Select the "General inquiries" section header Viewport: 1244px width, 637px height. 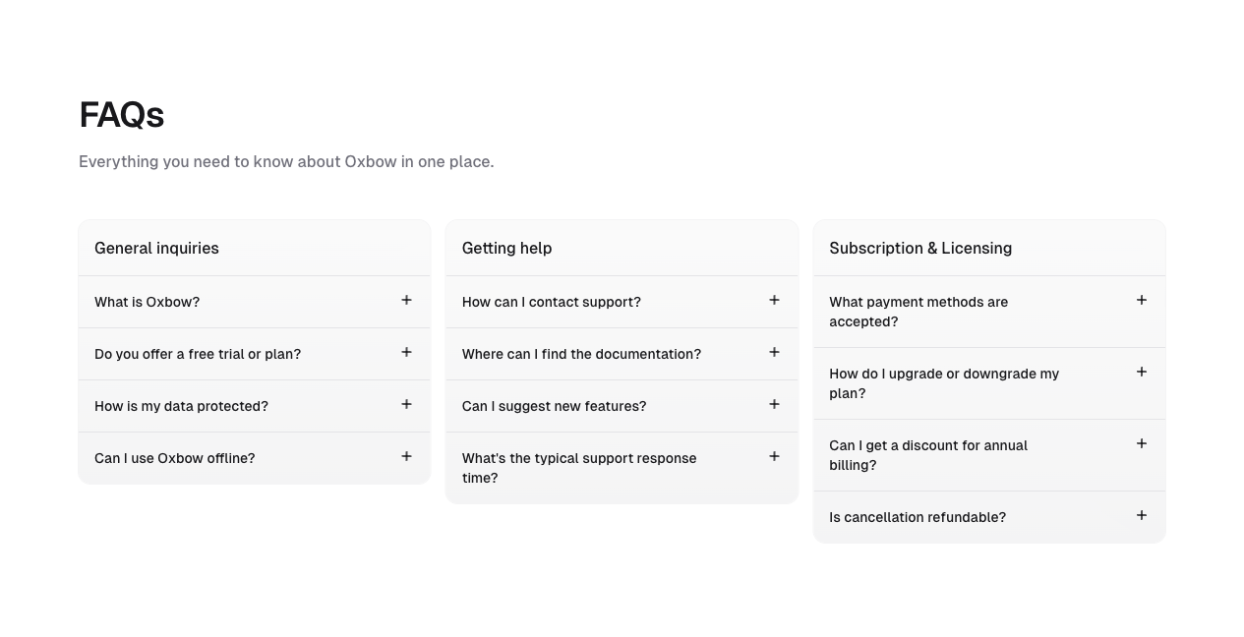tap(156, 249)
